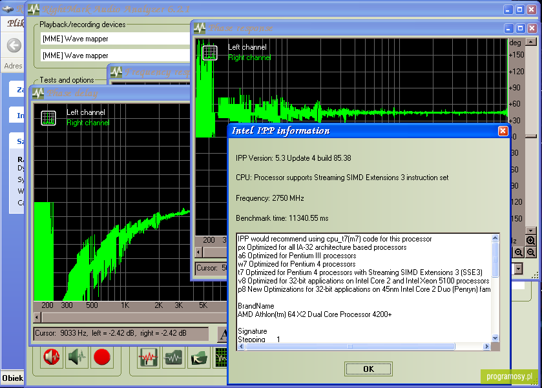
Task: Click the 'IPP Version: 5.3 Update 4 build 85.38' text
Action: (293, 158)
